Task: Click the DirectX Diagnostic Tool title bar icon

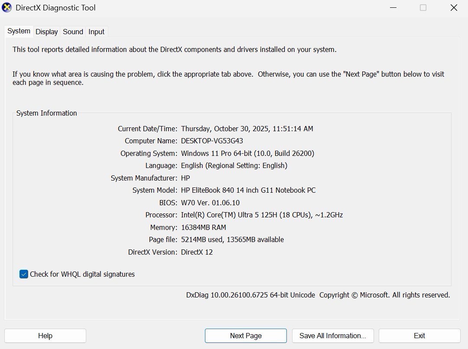Action: pos(6,7)
